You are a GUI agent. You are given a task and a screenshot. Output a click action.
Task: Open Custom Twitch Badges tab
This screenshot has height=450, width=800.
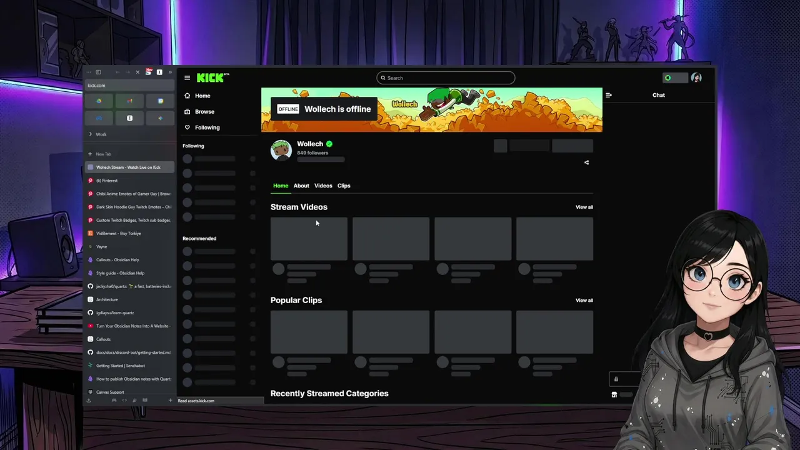pos(129,220)
